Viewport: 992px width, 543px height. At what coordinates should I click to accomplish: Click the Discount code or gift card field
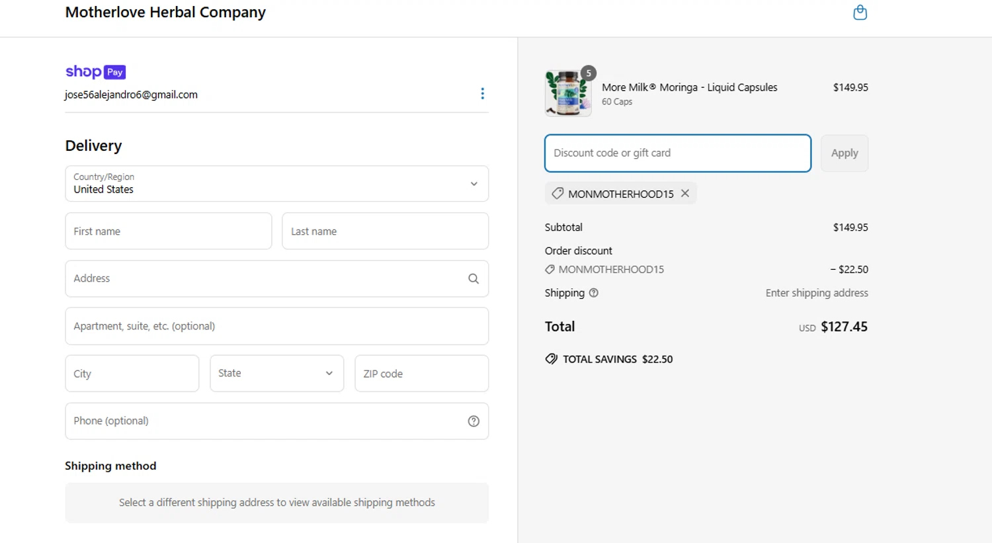pyautogui.click(x=678, y=153)
